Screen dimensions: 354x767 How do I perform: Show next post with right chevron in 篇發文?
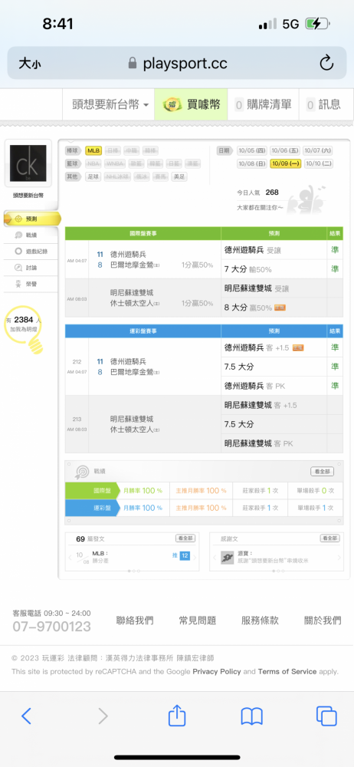click(195, 557)
